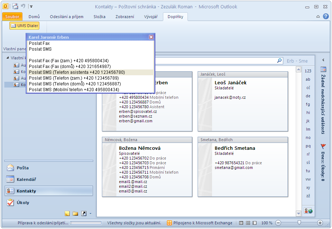Open the Shortcuts icon in navigation pane
This screenshot has height=229, width=332.
point(84,213)
